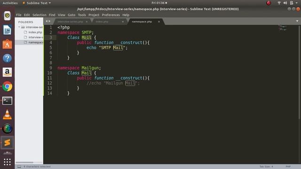The width and height of the screenshot is (301, 169).
Task: Open index.php in the sidebar
Action: click(35, 32)
